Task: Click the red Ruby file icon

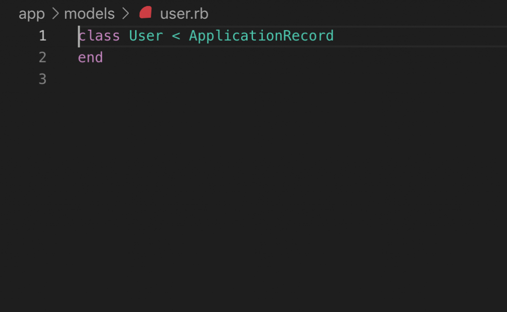Action: click(x=146, y=12)
